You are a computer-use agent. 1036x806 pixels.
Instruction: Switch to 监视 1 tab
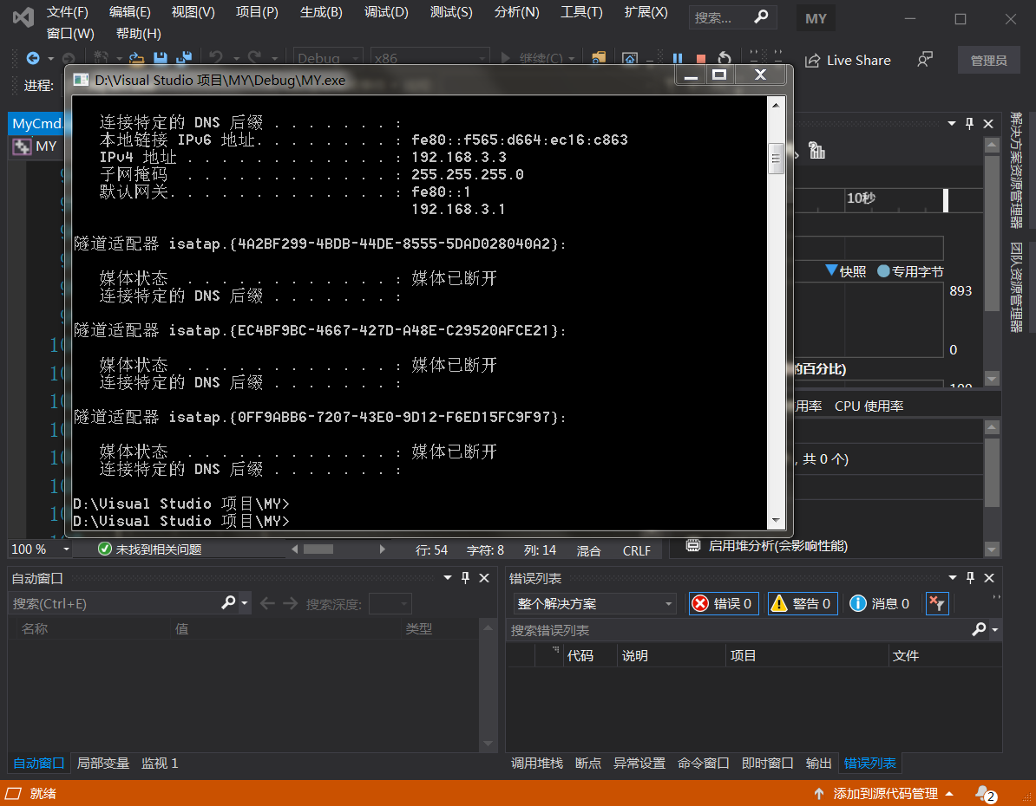pyautogui.click(x=160, y=763)
